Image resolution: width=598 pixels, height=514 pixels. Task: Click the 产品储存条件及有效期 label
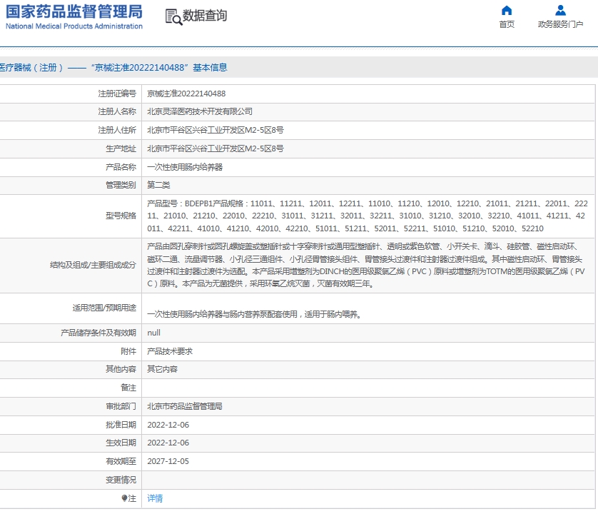point(98,333)
